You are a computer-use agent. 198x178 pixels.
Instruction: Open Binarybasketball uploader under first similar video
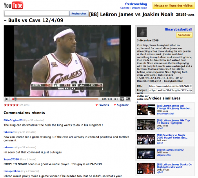click(165, 114)
